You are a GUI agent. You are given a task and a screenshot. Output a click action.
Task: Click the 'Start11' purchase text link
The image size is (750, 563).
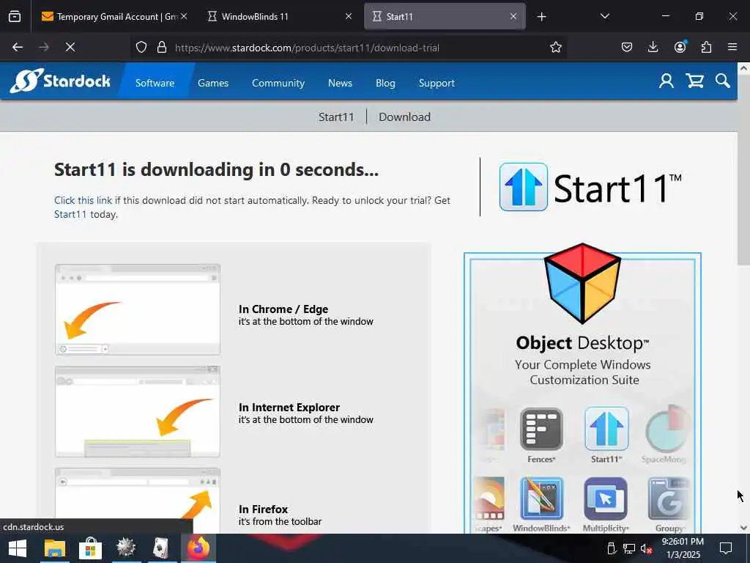(x=70, y=214)
